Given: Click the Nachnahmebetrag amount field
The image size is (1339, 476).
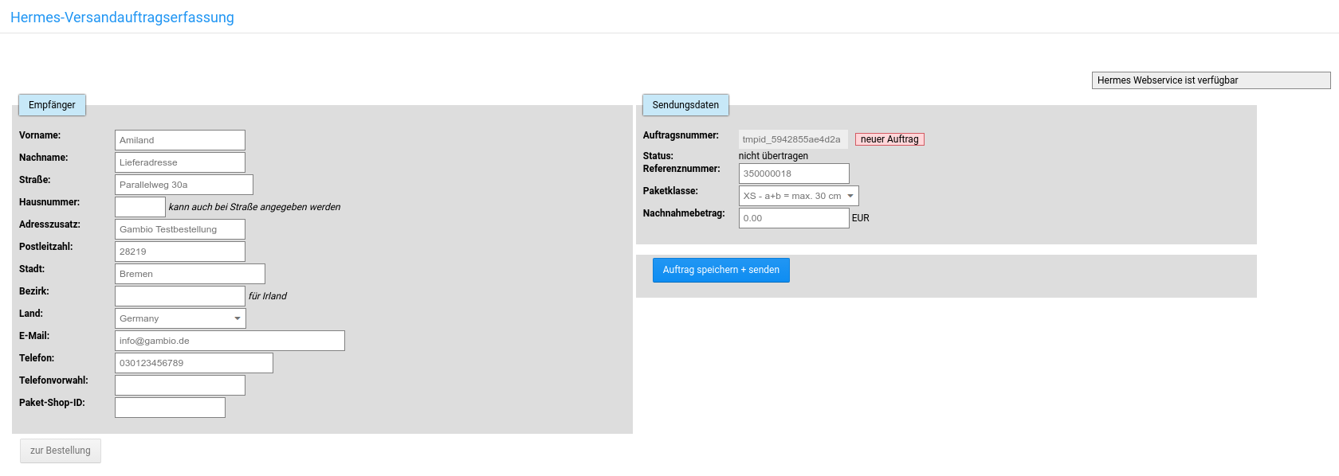Looking at the screenshot, I should 793,218.
